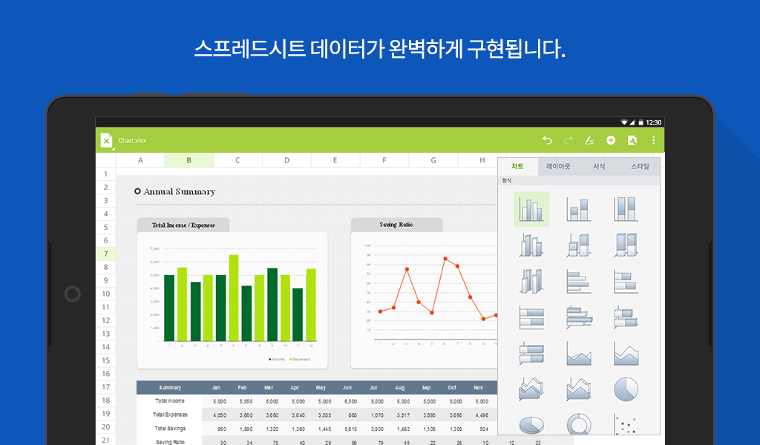Click the Total Expenses row label
The height and width of the screenshot is (445, 760).
click(170, 415)
